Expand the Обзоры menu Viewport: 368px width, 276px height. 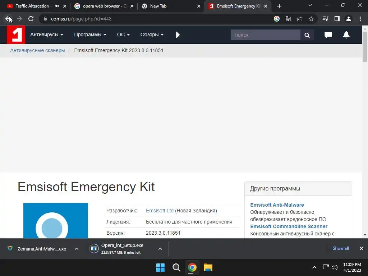(152, 35)
